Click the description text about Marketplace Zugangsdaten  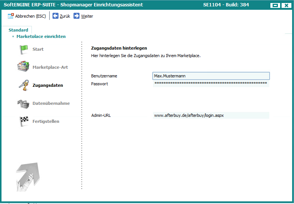click(x=146, y=56)
